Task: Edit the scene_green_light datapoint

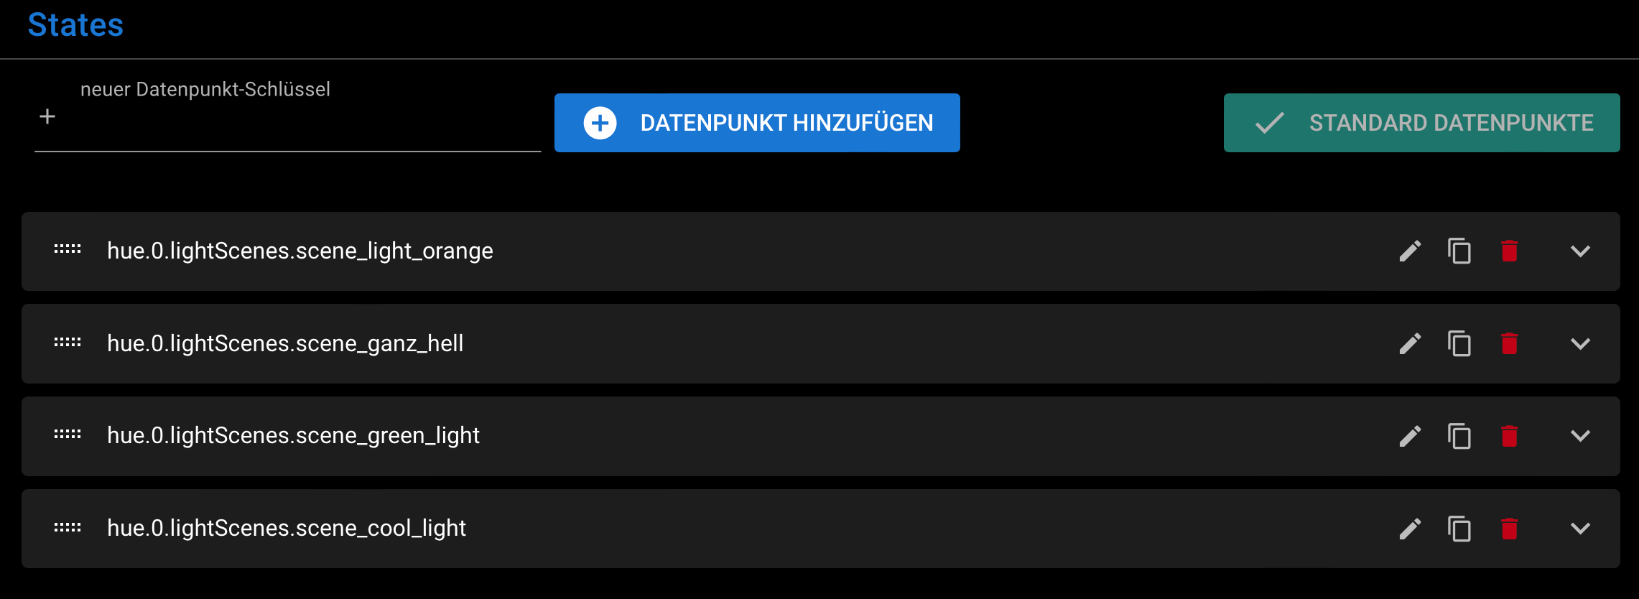Action: coord(1410,436)
